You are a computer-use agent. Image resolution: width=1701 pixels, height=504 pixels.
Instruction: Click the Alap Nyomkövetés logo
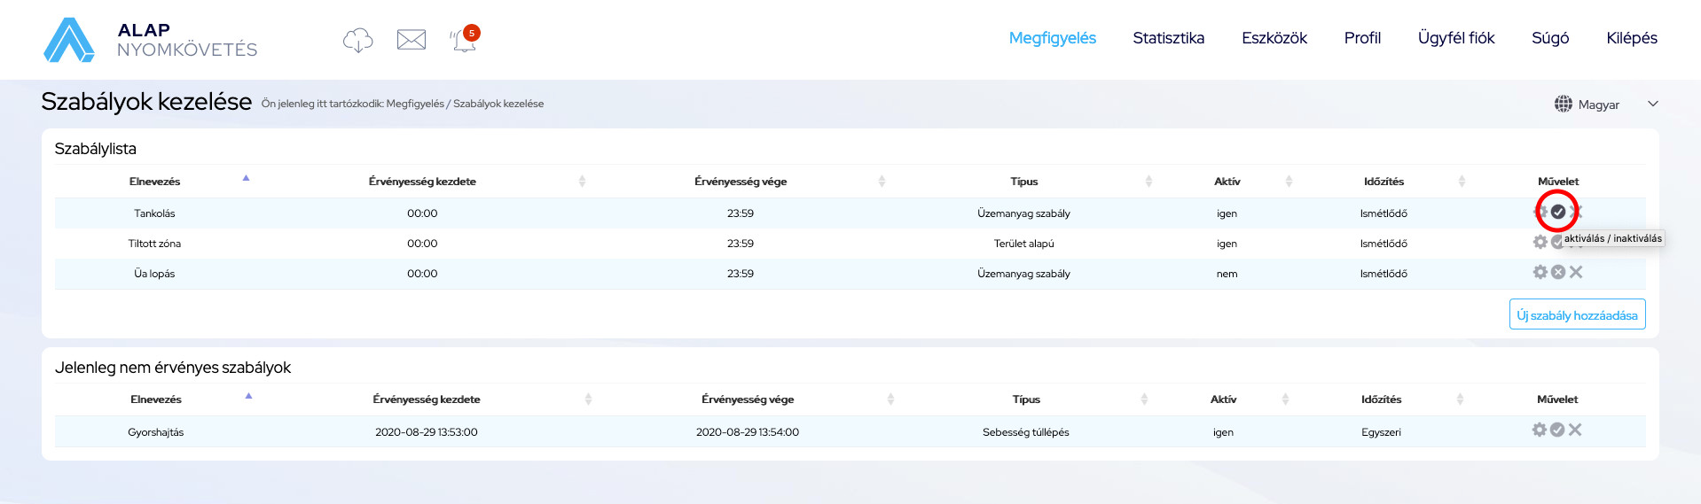150,40
